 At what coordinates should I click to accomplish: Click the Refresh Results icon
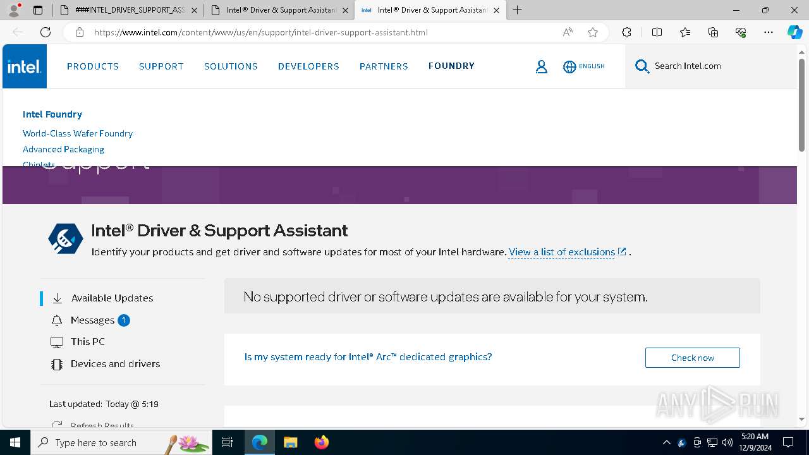point(57,426)
